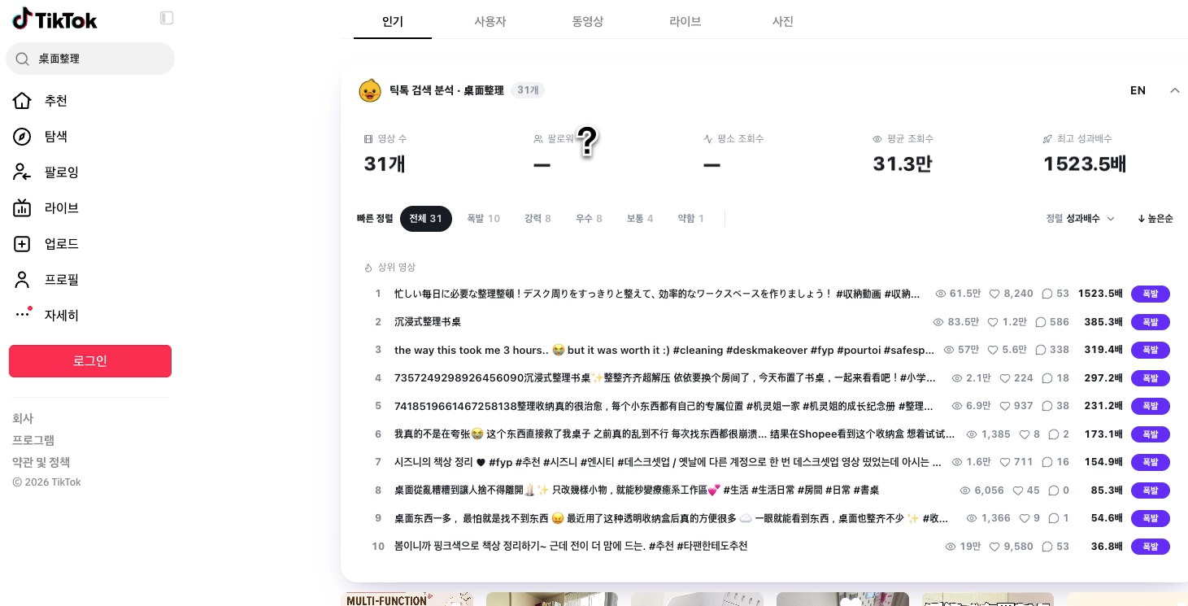Screen dimensions: 1188x606
Task: Toggle analysis language with EN button
Action: click(1138, 90)
